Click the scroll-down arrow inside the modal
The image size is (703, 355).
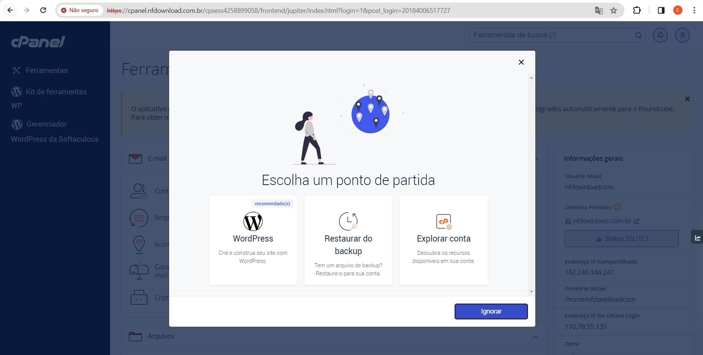point(531,291)
